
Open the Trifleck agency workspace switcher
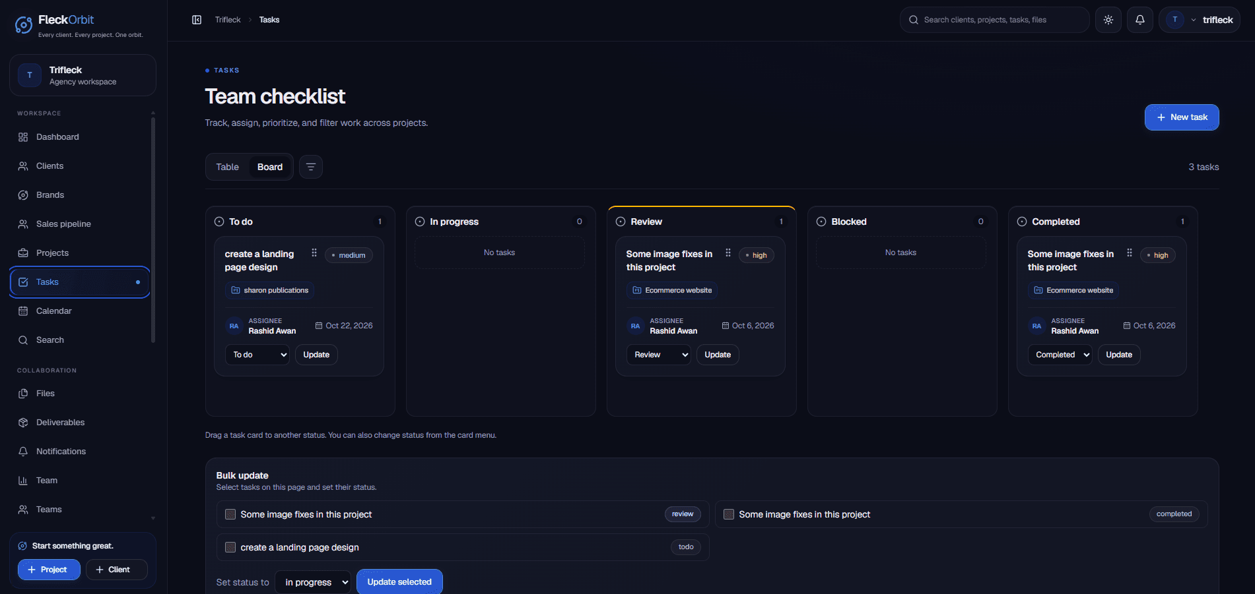tap(83, 75)
